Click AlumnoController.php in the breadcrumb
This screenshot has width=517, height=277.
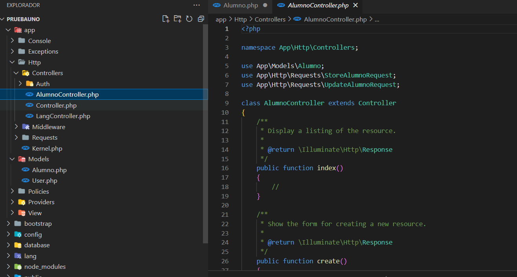pyautogui.click(x=335, y=19)
